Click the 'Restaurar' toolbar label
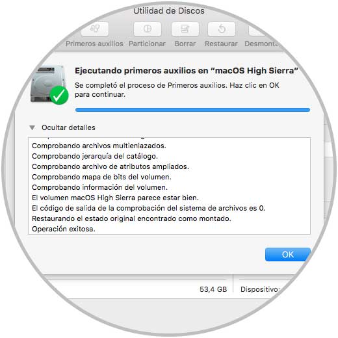 pos(221,44)
